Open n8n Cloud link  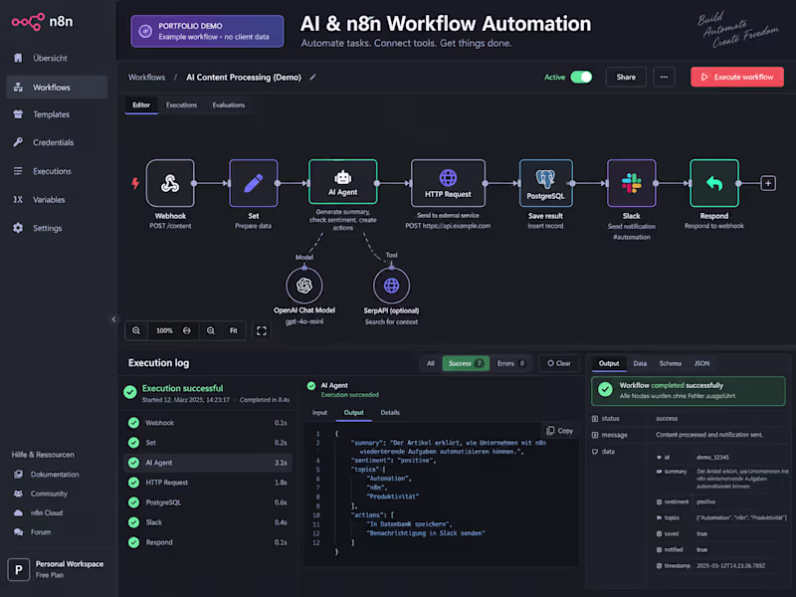pos(39,512)
